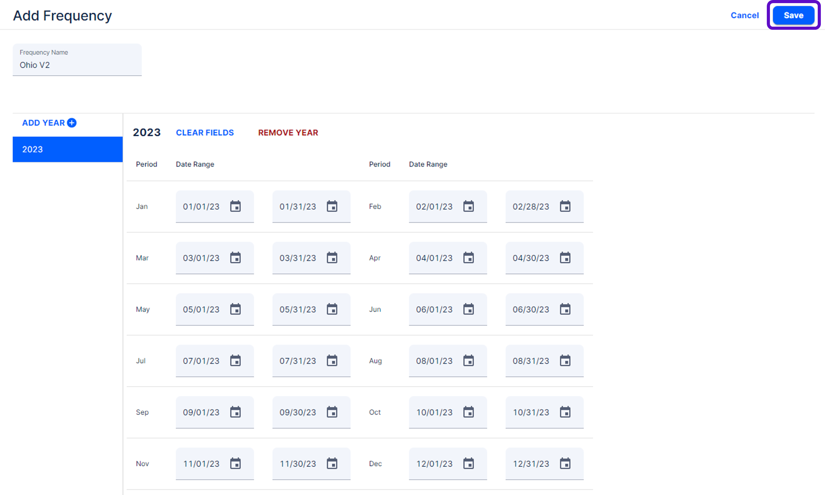Screen dimensions: 825x495
Task: Open calendar picker for Feb end date
Action: pos(565,206)
